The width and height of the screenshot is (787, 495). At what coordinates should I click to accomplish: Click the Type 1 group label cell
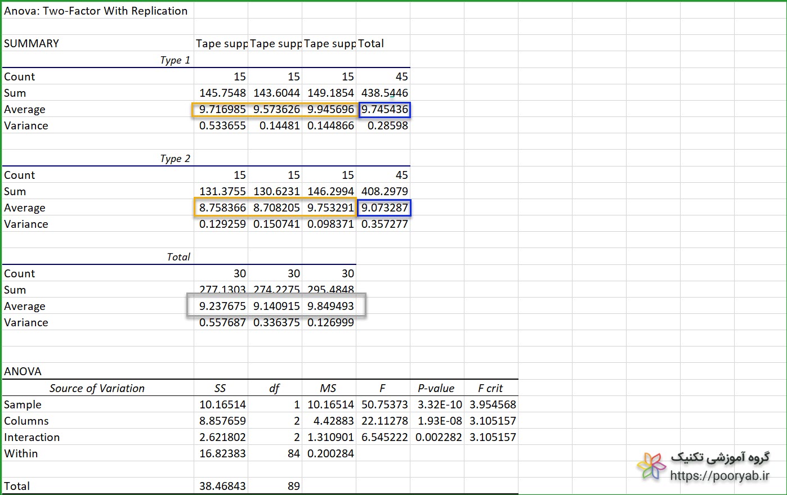[x=175, y=60]
